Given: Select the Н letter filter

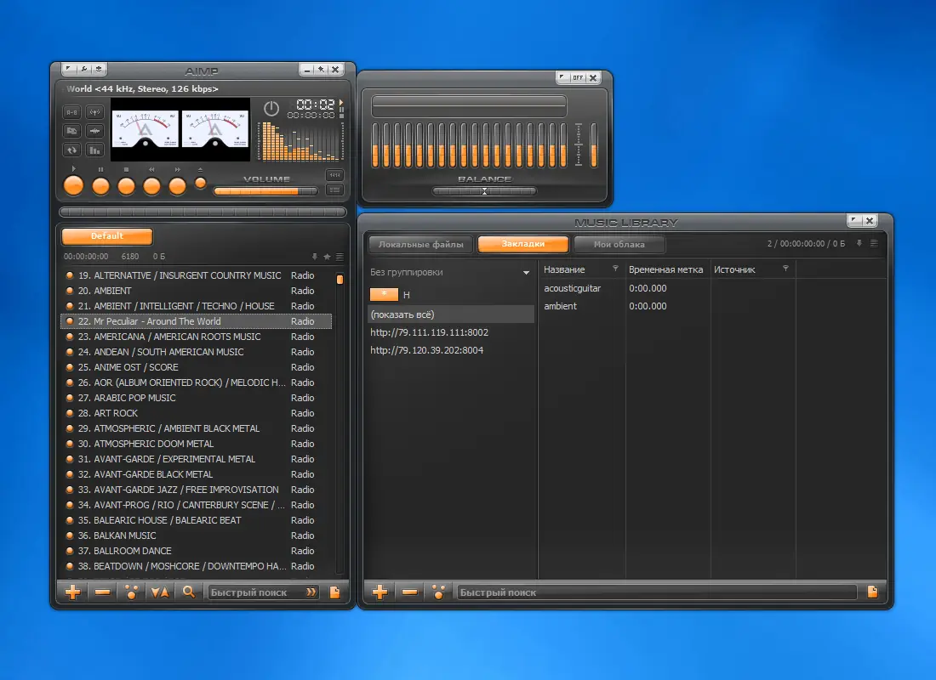Looking at the screenshot, I should click(x=407, y=295).
